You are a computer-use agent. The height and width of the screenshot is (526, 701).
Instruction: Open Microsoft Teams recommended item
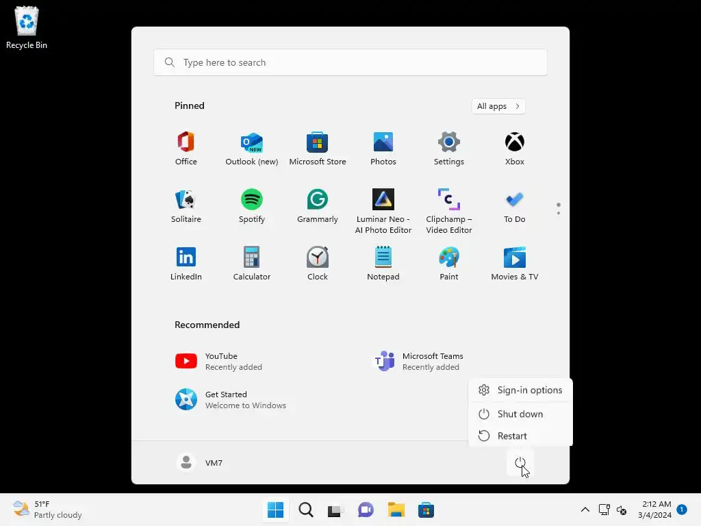coord(418,361)
